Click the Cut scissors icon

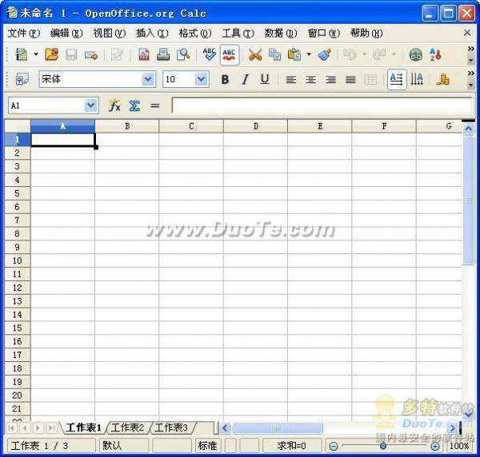click(255, 54)
